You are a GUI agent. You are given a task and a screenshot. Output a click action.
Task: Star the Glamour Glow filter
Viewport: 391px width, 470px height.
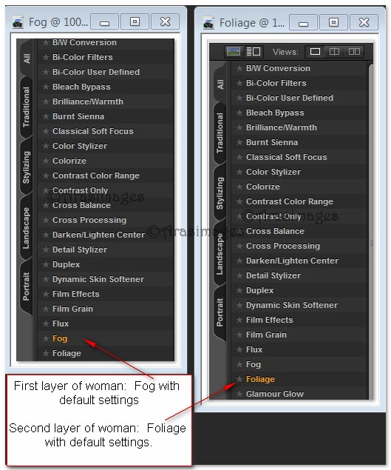pos(239,394)
